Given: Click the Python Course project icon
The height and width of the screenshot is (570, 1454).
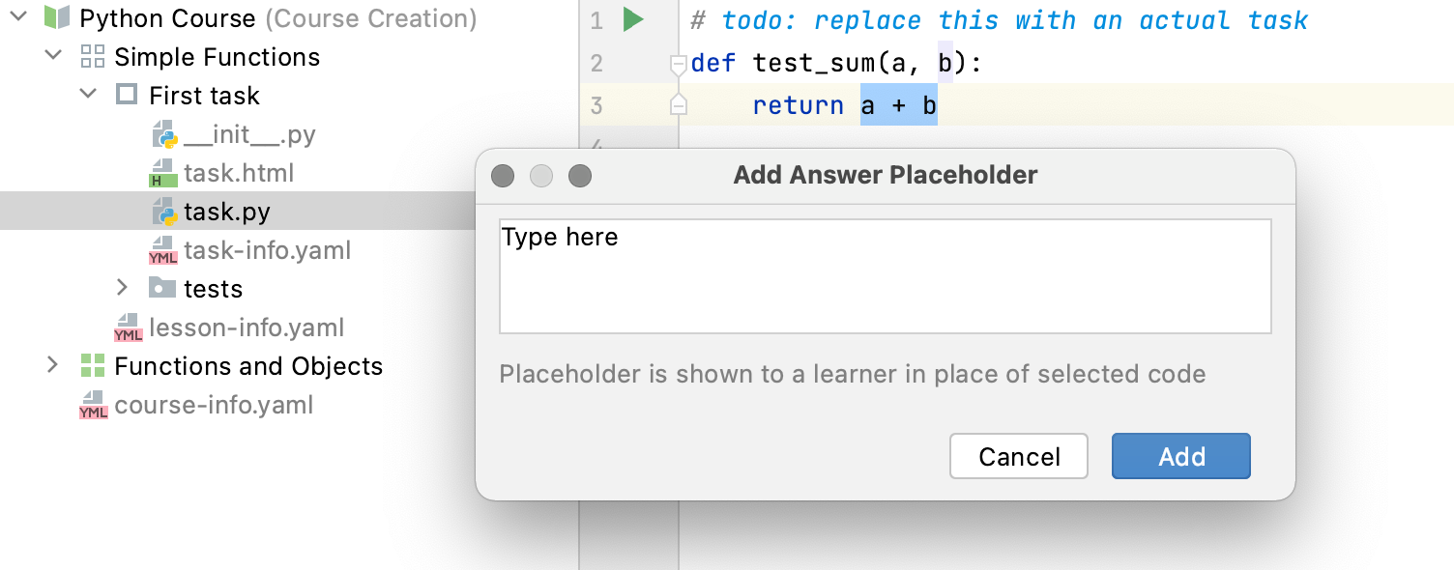Looking at the screenshot, I should (x=58, y=18).
